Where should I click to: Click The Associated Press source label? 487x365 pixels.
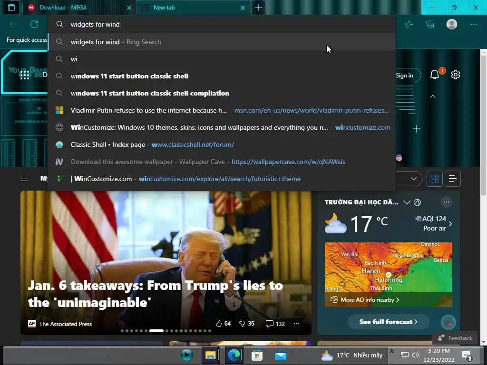coord(66,324)
